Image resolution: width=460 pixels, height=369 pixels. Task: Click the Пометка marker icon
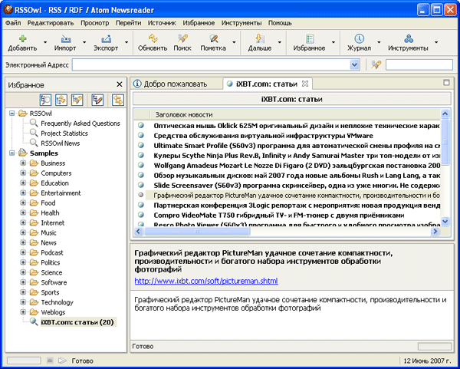(x=213, y=39)
